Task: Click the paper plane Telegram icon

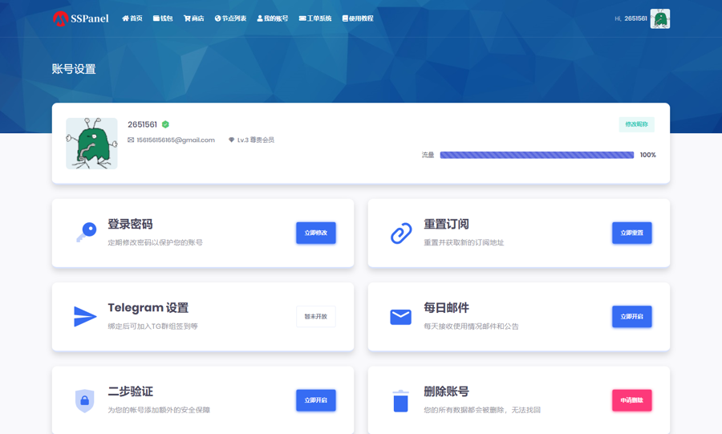Action: pyautogui.click(x=85, y=317)
